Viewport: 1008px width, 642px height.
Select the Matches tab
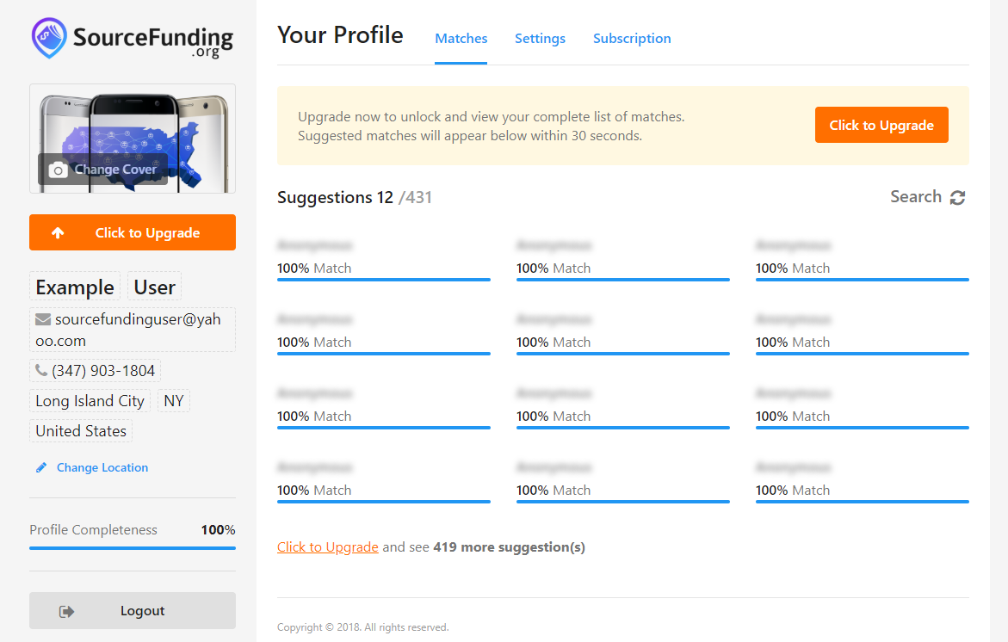pyautogui.click(x=461, y=39)
